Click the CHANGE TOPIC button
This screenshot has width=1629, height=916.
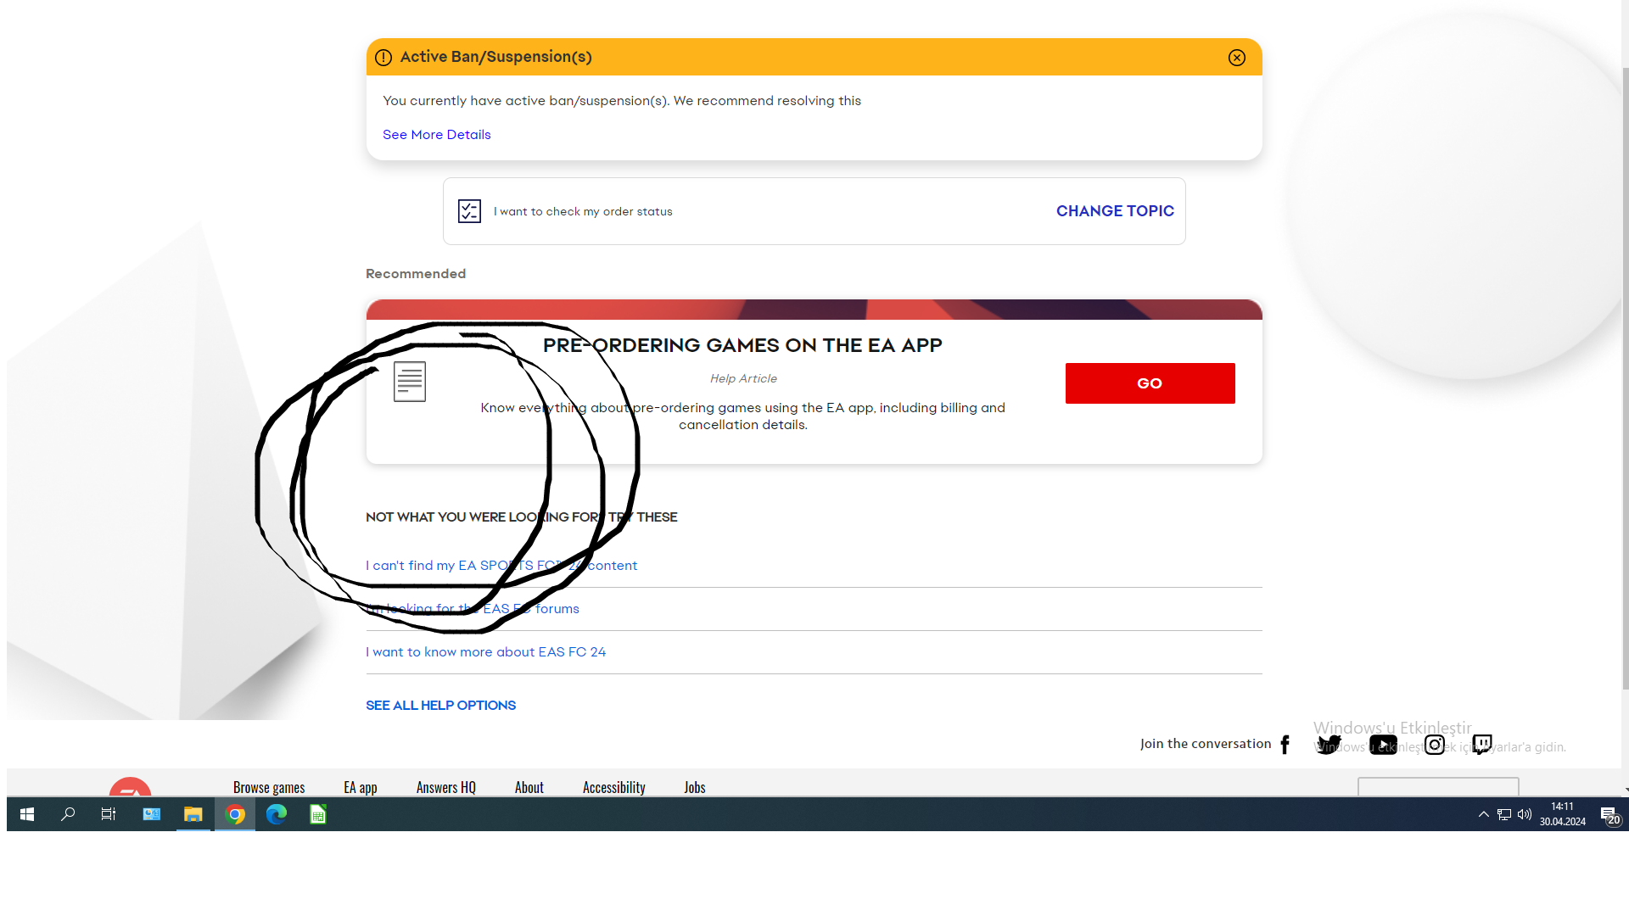pyautogui.click(x=1114, y=211)
